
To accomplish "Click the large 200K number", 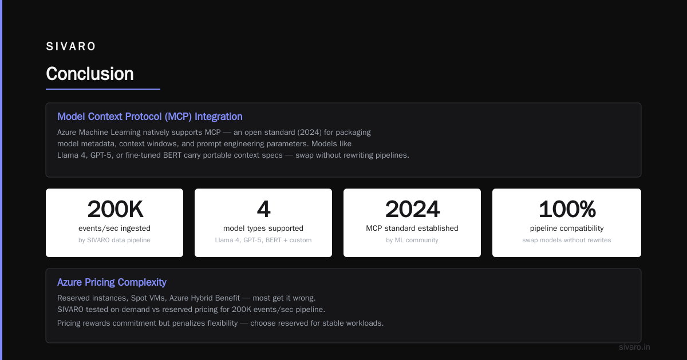I will pyautogui.click(x=114, y=210).
